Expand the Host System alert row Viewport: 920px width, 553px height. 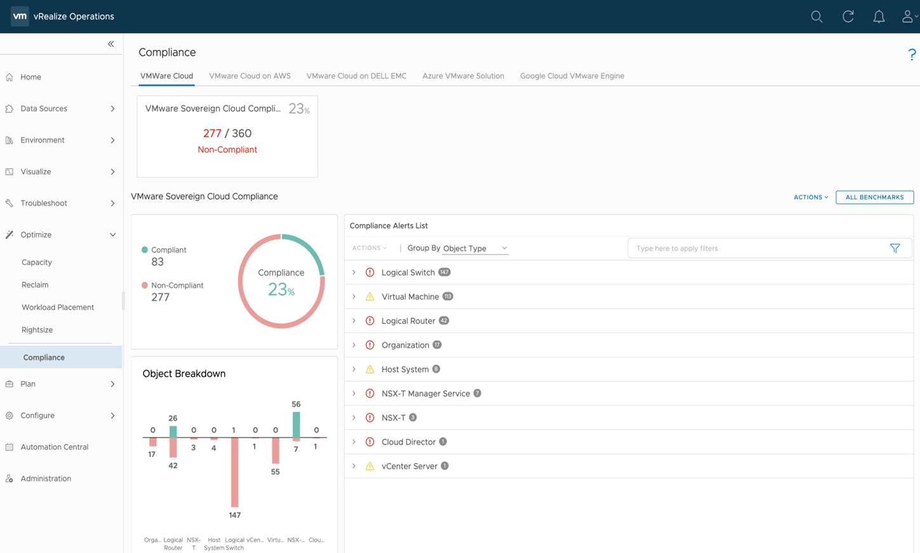click(354, 369)
